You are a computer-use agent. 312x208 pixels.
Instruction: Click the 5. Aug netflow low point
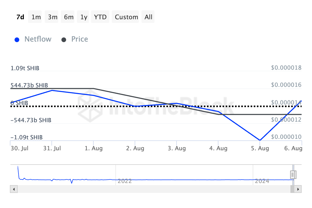point(260,140)
